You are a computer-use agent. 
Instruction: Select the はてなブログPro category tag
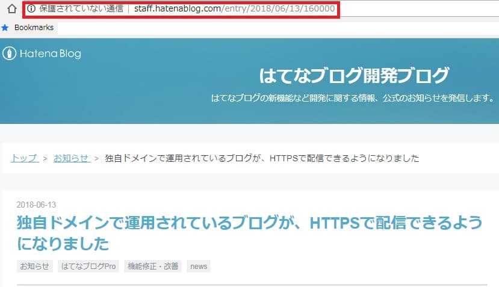(88, 266)
